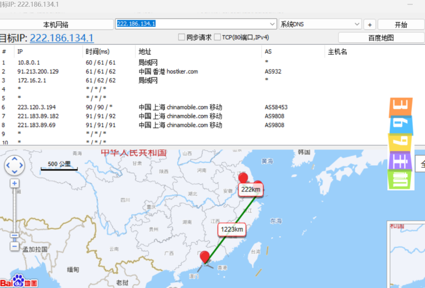The width and height of the screenshot is (425, 288).
Task: Zoom out the map with minus icon
Action: [14, 246]
